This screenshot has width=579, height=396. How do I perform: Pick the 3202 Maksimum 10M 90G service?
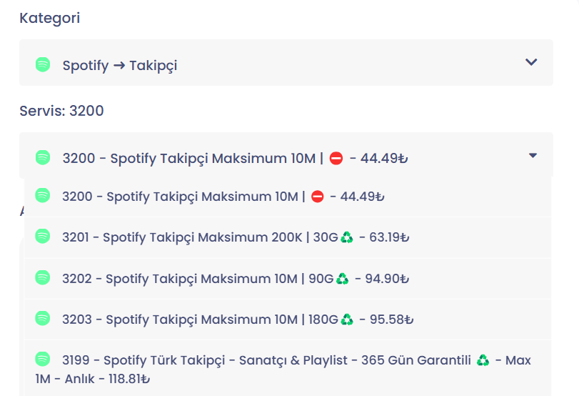pos(288,279)
